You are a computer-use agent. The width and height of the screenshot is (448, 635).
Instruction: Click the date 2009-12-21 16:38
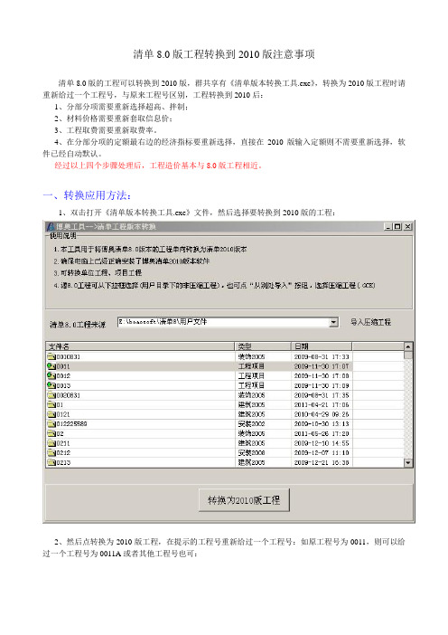pyautogui.click(x=322, y=462)
